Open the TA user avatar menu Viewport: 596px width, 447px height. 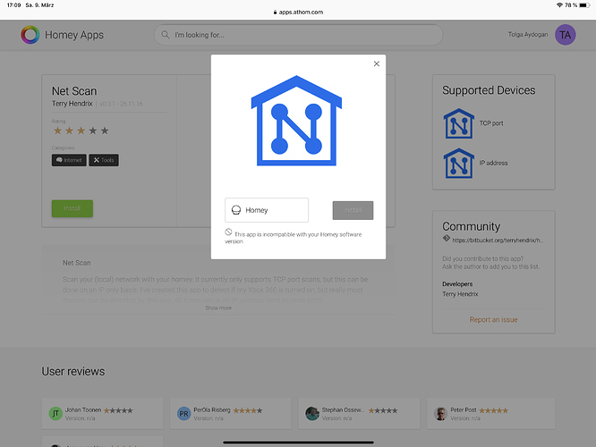click(x=566, y=35)
